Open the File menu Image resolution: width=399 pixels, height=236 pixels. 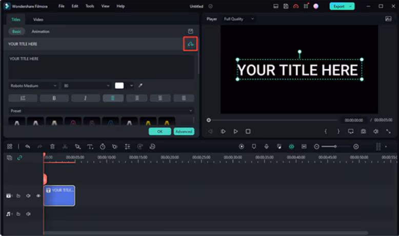point(62,6)
